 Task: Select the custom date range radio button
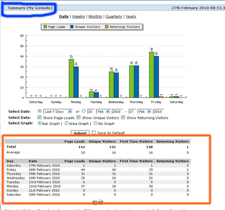[x=84, y=111]
